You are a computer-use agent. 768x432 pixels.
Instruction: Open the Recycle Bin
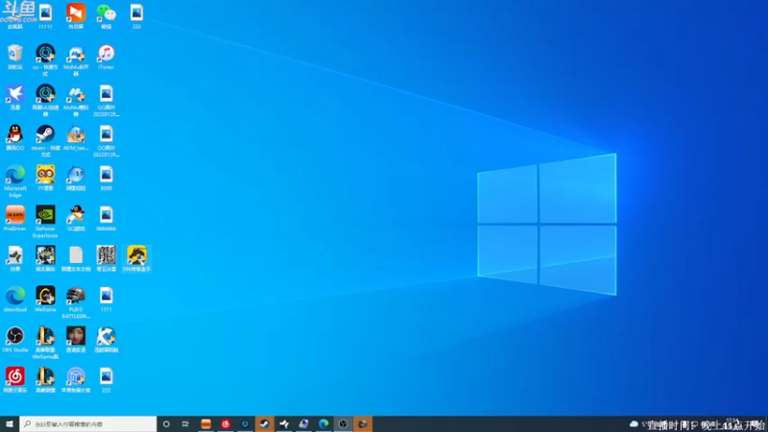pos(15,53)
